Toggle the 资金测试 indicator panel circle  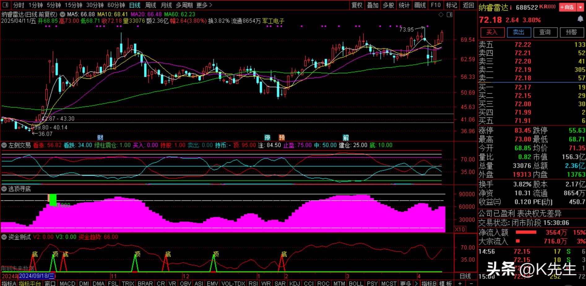tap(4, 237)
